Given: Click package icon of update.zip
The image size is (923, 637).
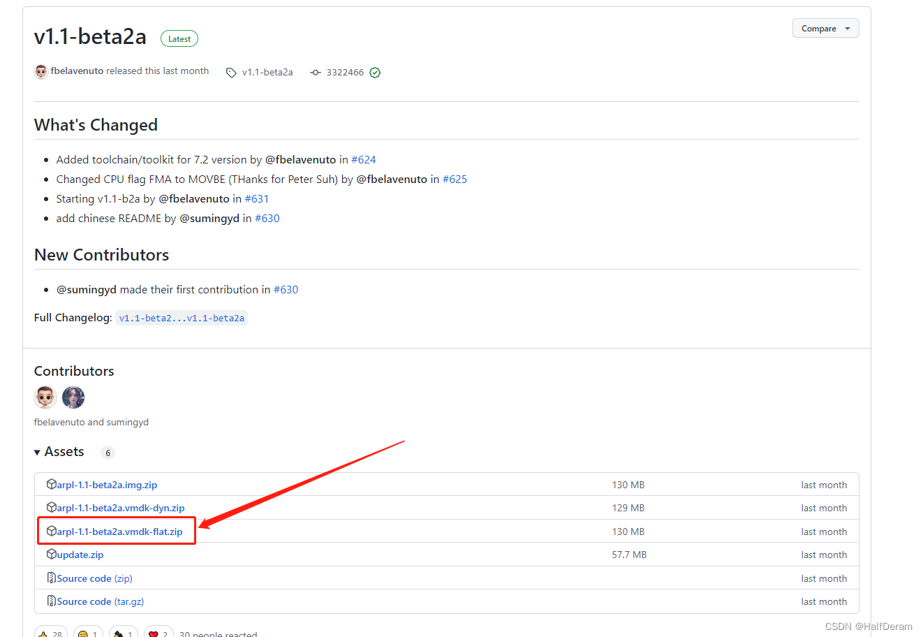Looking at the screenshot, I should pyautogui.click(x=52, y=554).
